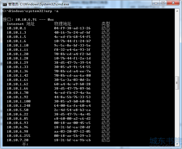This screenshot has height=149, width=182.
Task: Click the Internet 地址 column header
Action: point(21,24)
